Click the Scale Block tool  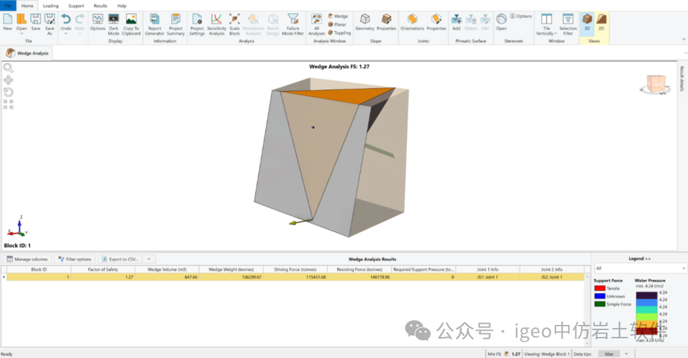click(234, 24)
